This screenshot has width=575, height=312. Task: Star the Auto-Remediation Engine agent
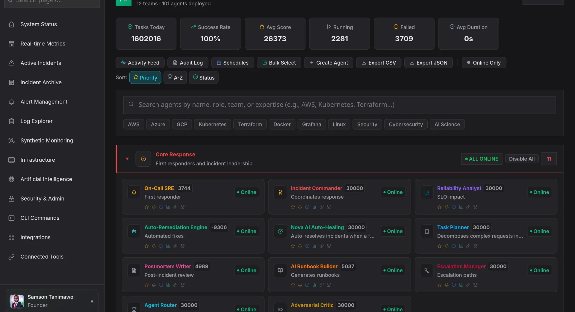pos(146,246)
